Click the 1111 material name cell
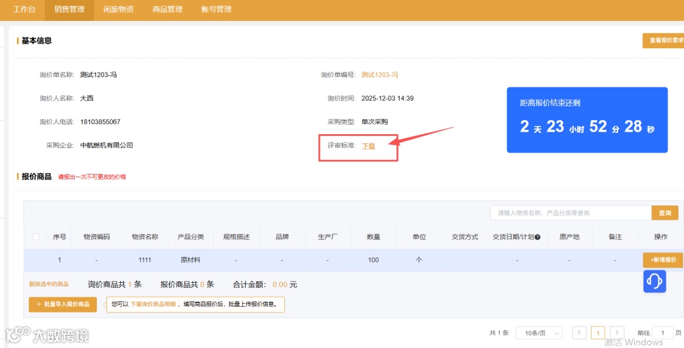This screenshot has height=348, width=684. pos(145,259)
